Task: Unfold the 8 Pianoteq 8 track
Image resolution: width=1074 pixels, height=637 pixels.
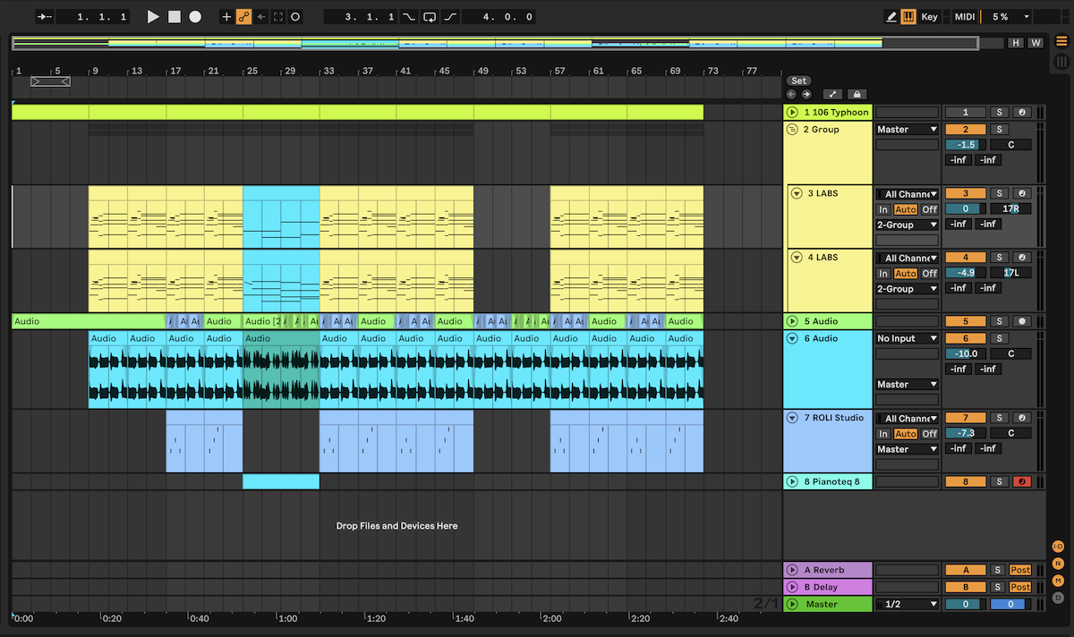Action: (x=792, y=482)
